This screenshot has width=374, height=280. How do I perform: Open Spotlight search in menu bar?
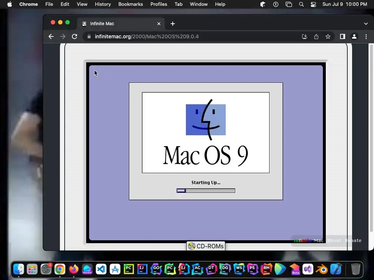[301, 4]
